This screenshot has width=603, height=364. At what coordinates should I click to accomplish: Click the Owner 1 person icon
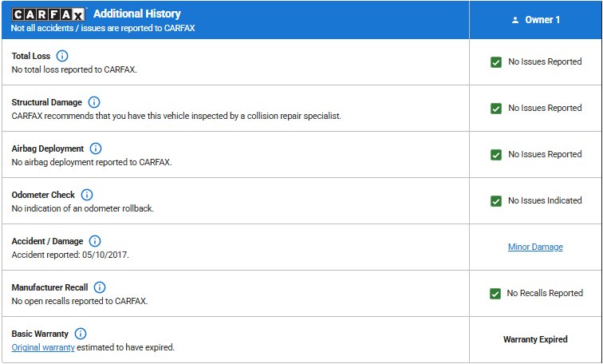(x=515, y=20)
